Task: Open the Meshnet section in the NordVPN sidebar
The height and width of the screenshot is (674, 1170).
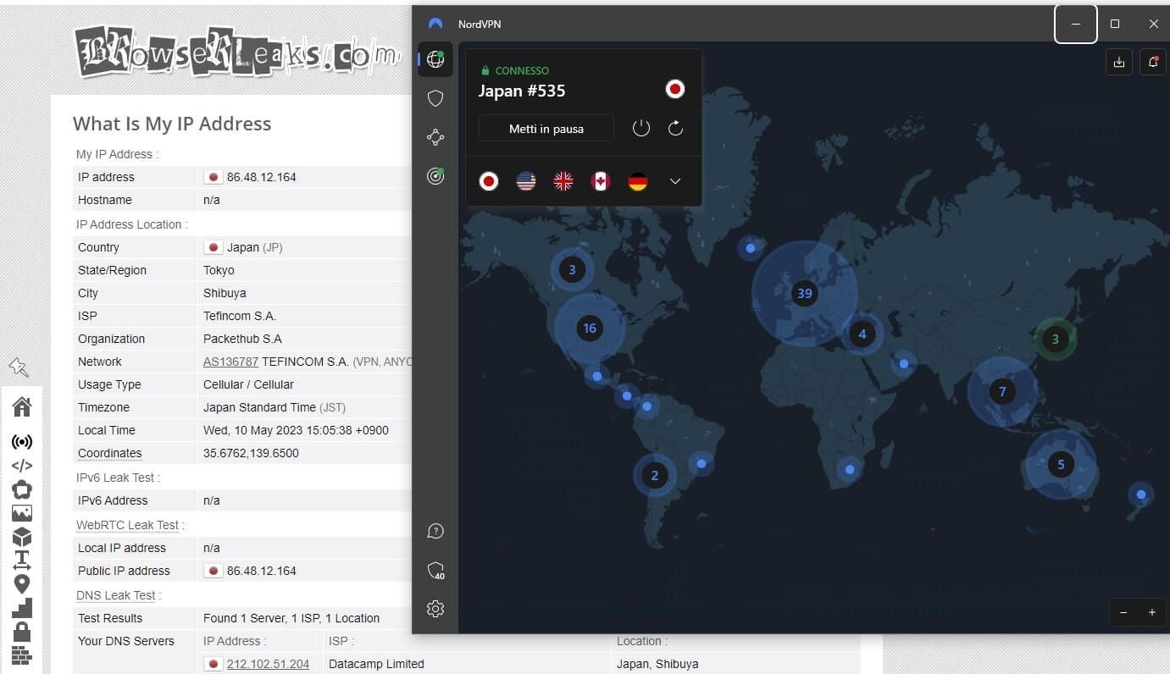Action: tap(435, 137)
